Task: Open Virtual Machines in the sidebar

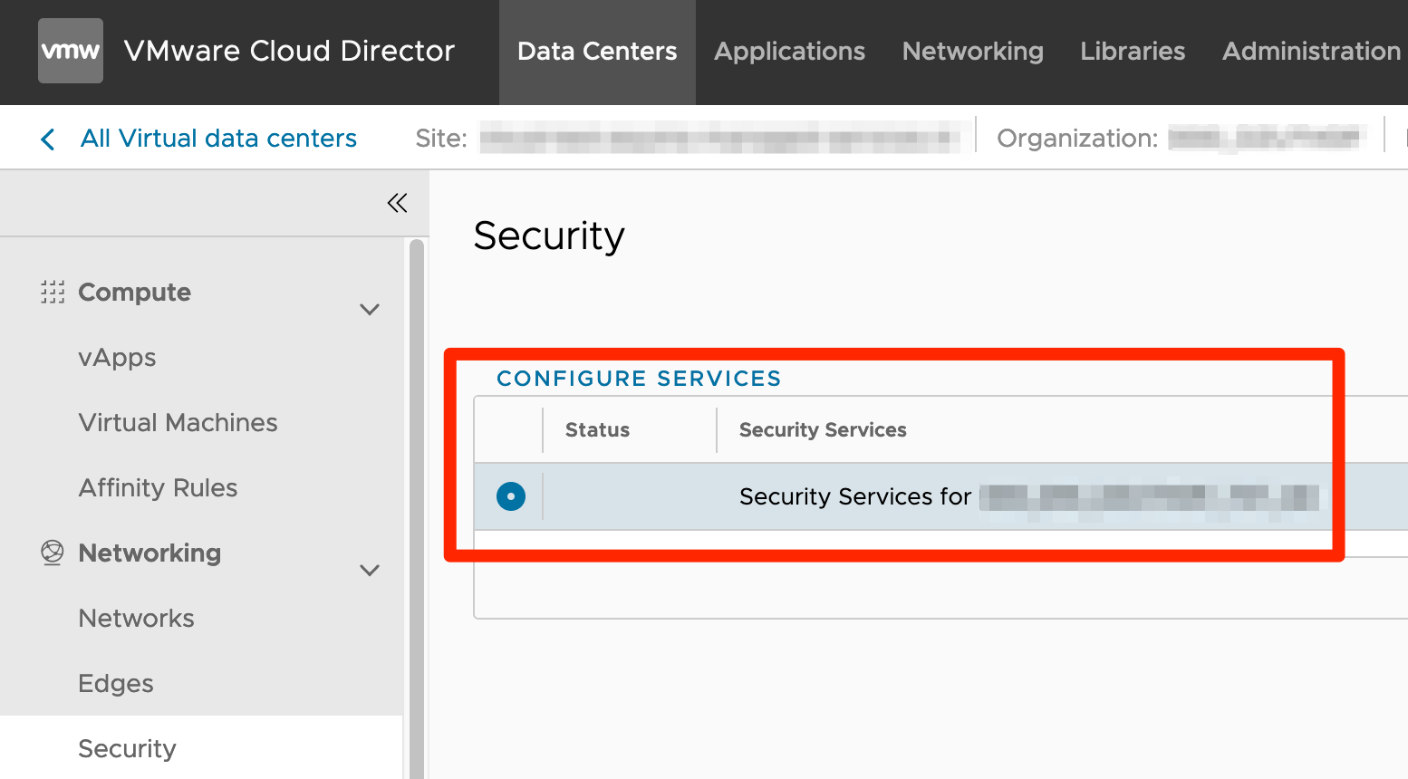Action: [178, 423]
